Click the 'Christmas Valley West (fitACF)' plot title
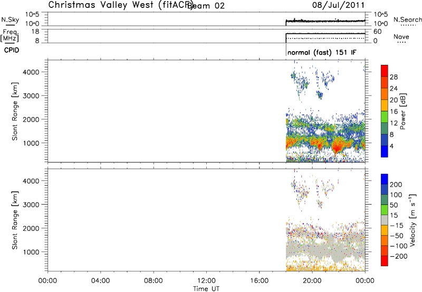Image resolution: width=422 pixels, height=292 pixels. tap(121, 5)
